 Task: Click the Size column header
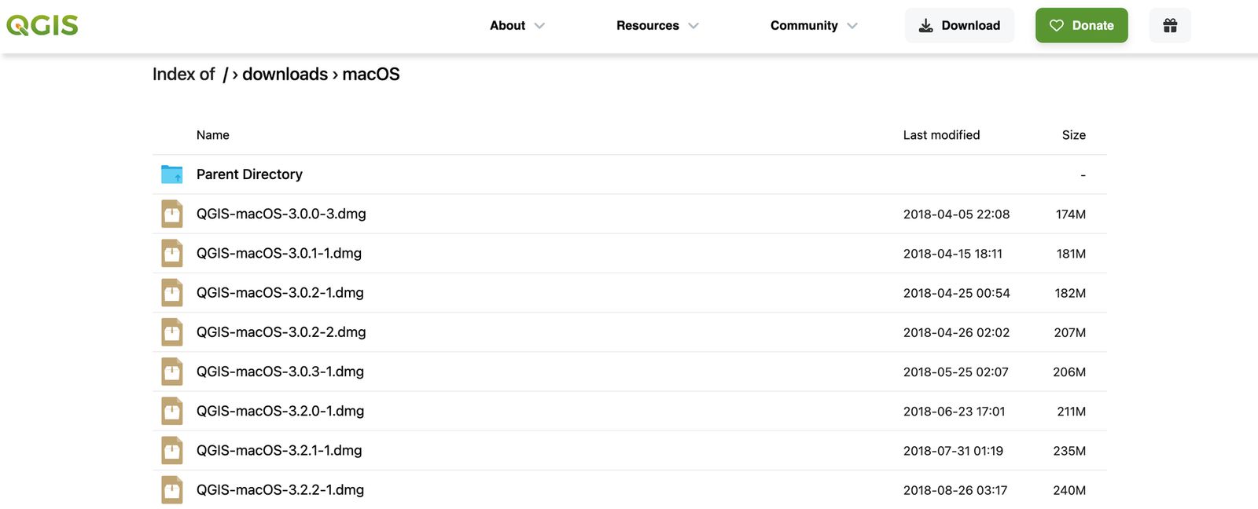point(1074,135)
